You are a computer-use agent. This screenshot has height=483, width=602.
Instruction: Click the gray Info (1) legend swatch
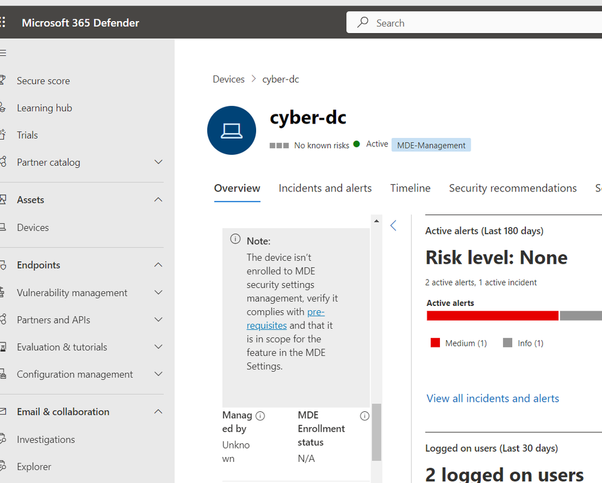(507, 343)
